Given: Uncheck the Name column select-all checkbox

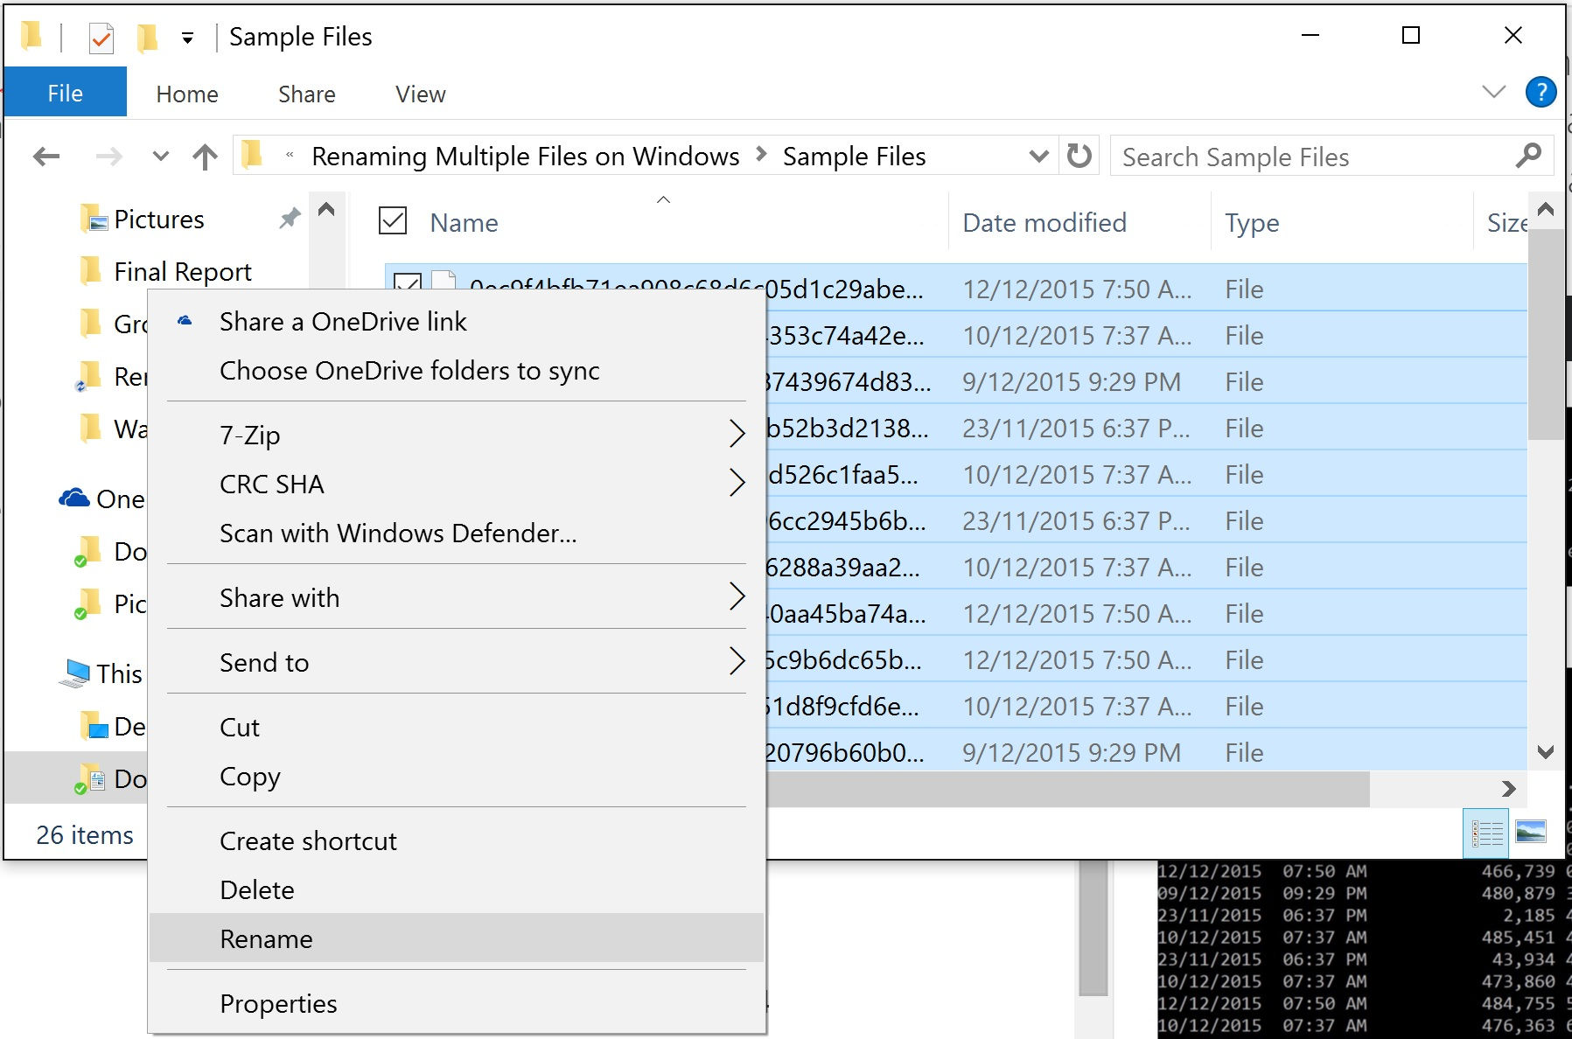Looking at the screenshot, I should click(394, 221).
